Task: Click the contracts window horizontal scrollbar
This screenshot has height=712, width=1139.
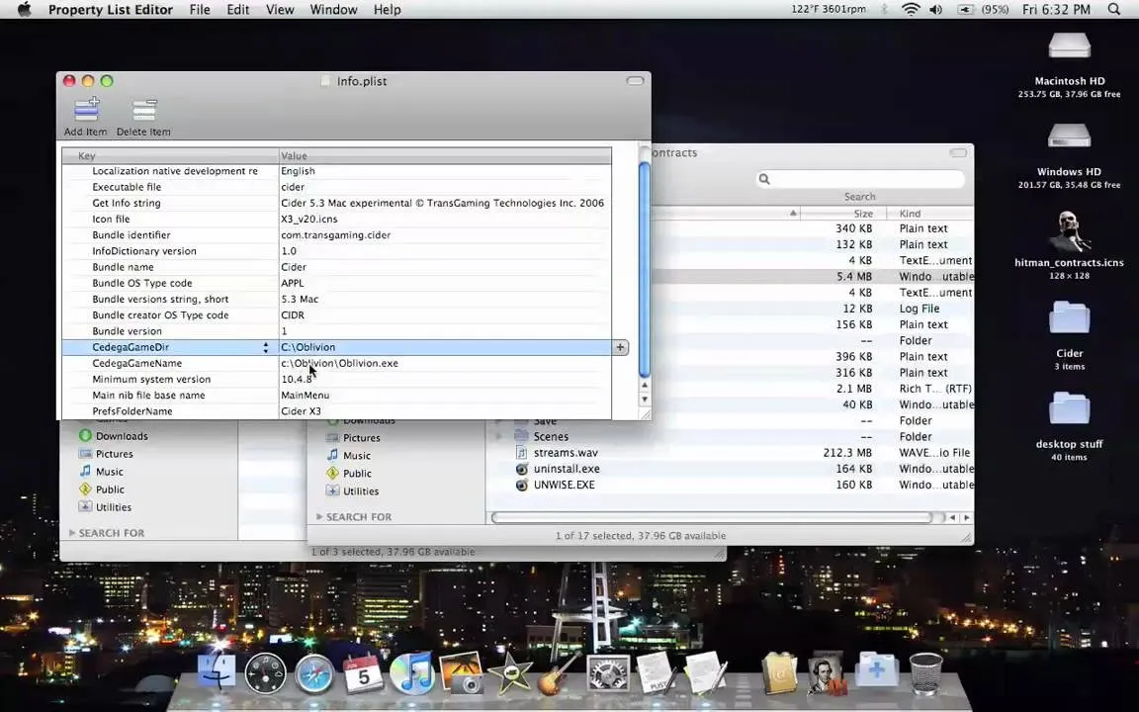Action: 712,517
